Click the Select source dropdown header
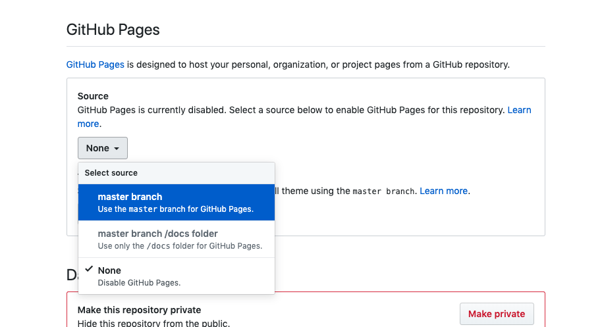602x327 pixels. click(x=177, y=173)
